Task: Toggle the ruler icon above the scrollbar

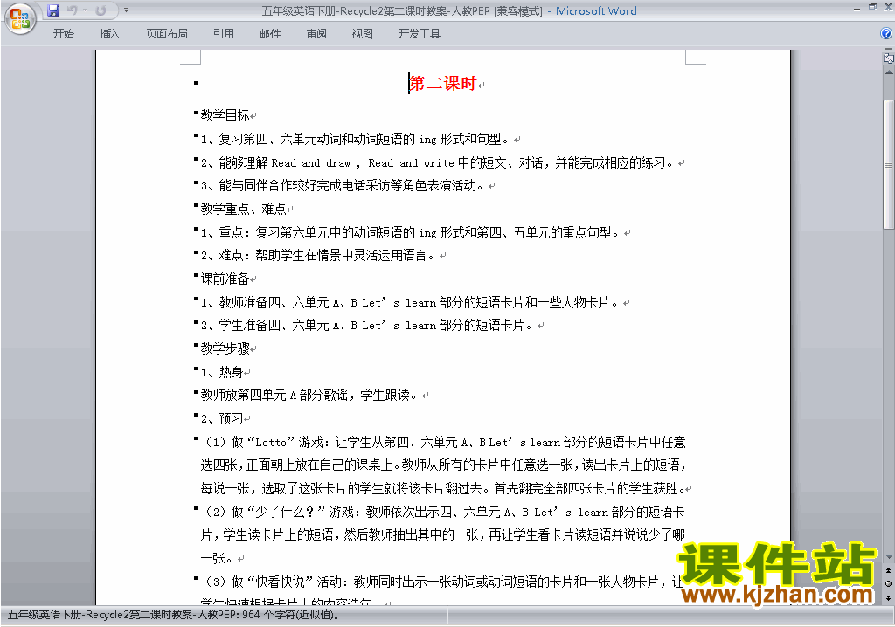Action: pos(889,59)
